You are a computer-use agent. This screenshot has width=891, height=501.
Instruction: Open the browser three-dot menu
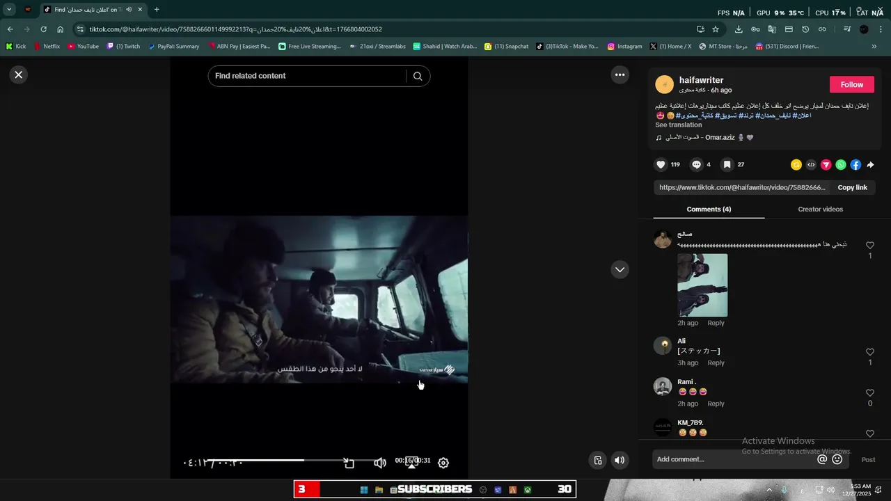[x=881, y=29]
